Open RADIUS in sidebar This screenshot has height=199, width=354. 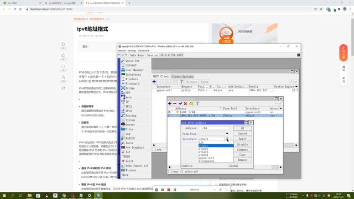click(130, 138)
